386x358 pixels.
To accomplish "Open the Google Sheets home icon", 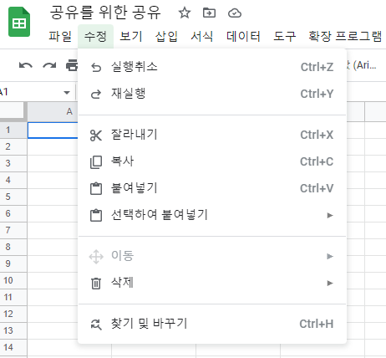I will [x=19, y=22].
